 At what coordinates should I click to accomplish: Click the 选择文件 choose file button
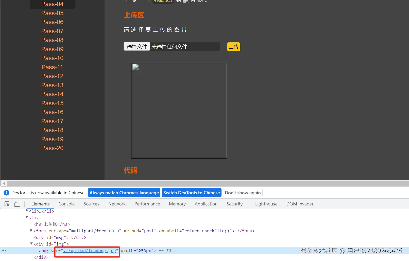pos(137,47)
